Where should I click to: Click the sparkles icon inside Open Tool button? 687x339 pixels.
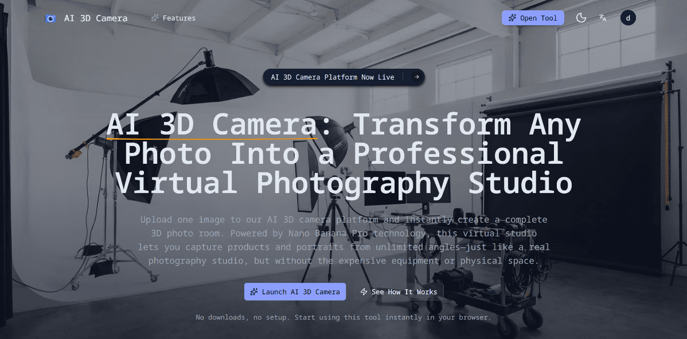click(514, 18)
